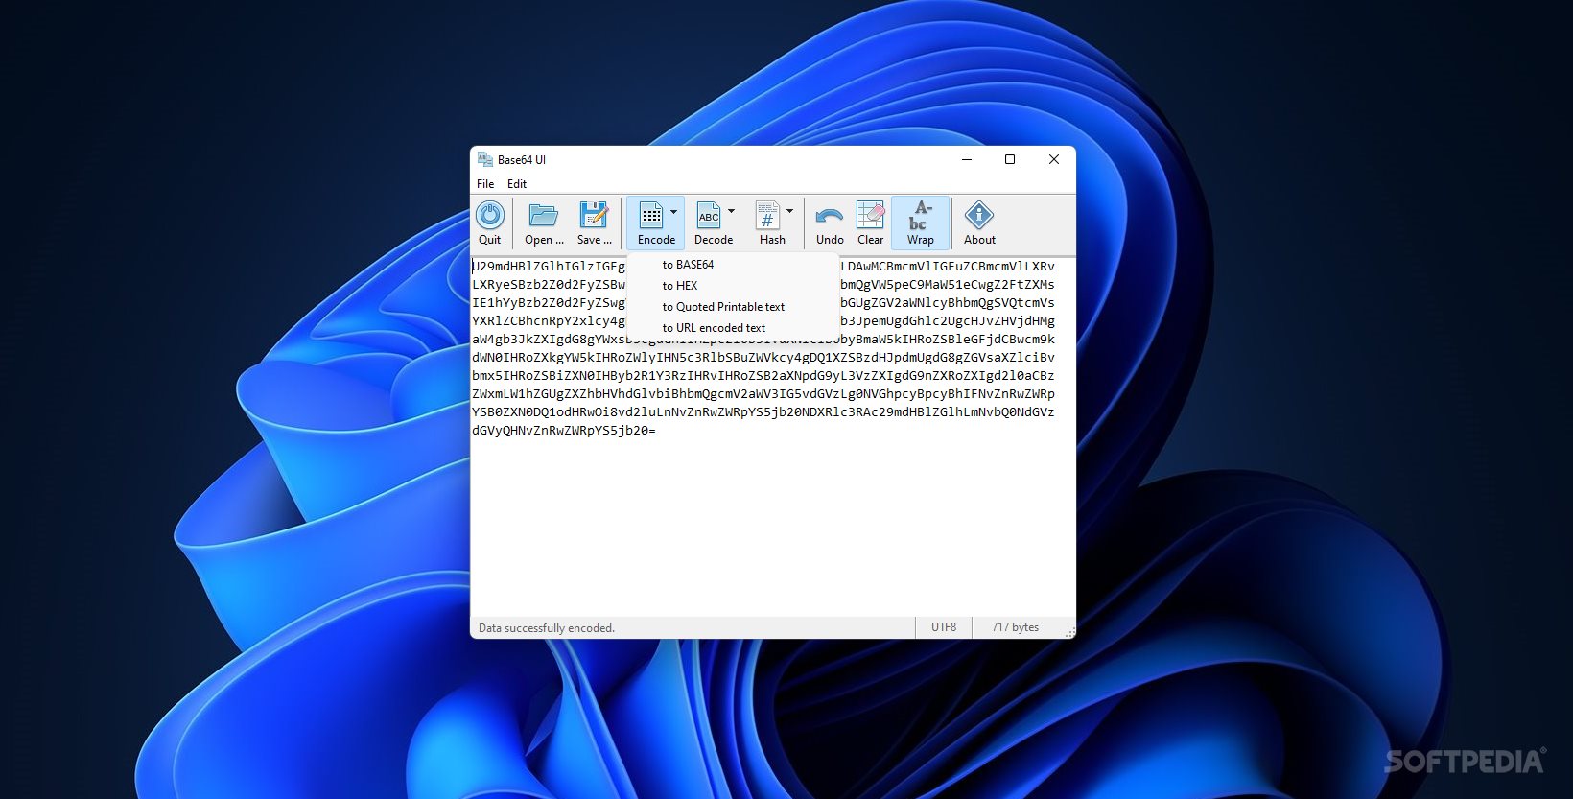The width and height of the screenshot is (1573, 799).
Task: Open a file with the Open folder icon
Action: click(x=544, y=216)
